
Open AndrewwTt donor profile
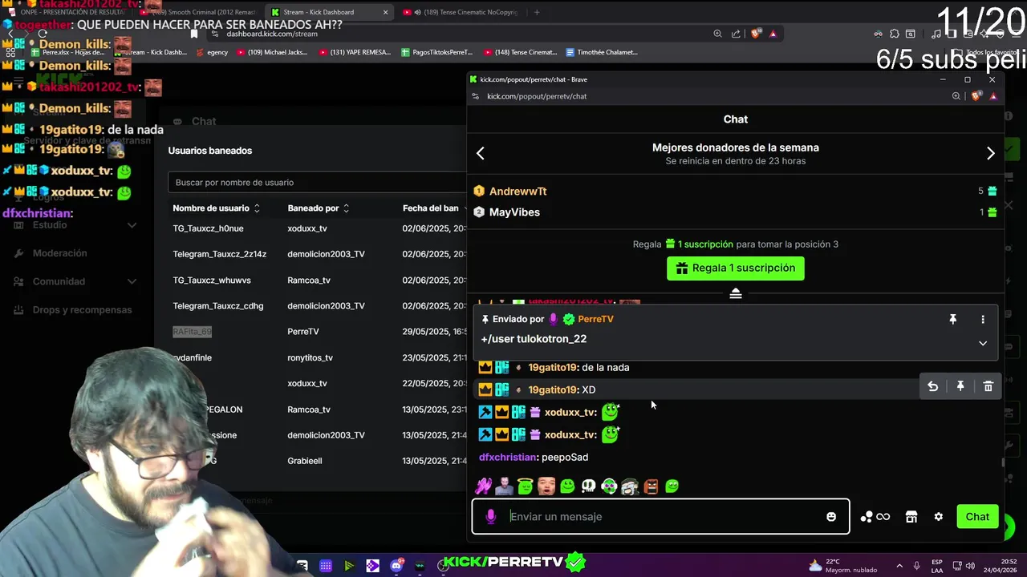tap(518, 191)
